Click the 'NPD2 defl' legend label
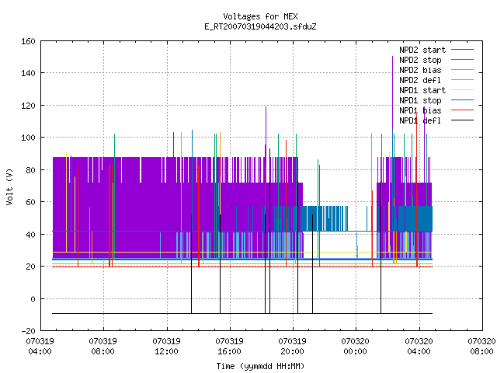Screen dimensions: 497x373 420,80
